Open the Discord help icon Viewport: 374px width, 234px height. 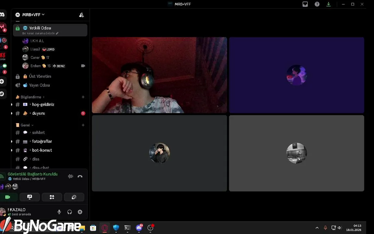click(x=317, y=4)
